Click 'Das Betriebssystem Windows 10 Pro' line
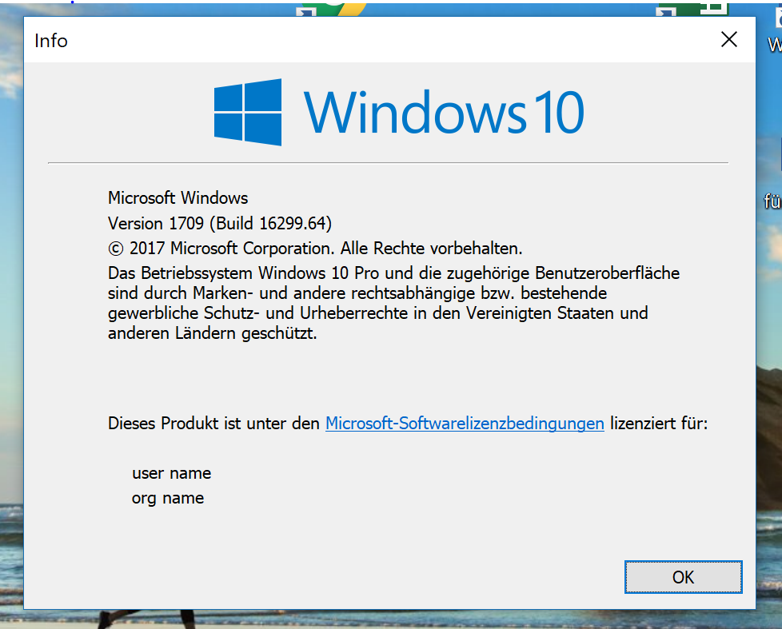782x629 pixels. coord(393,273)
